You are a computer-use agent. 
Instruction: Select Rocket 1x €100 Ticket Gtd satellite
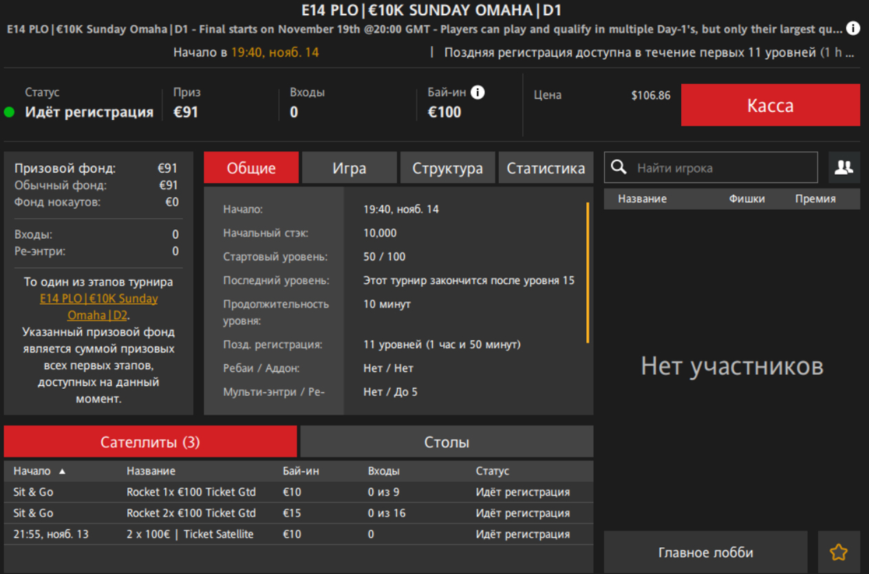point(191,492)
